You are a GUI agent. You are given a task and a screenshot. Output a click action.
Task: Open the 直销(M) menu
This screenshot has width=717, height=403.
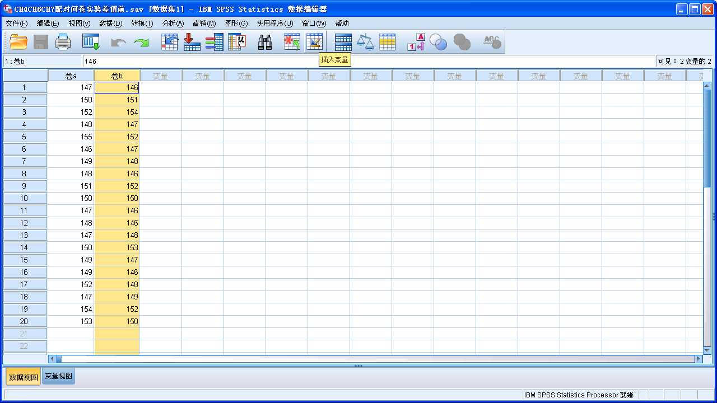[x=204, y=24]
